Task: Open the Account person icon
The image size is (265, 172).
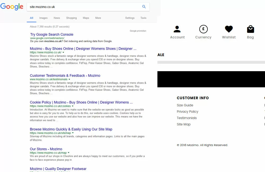Action: (177, 29)
